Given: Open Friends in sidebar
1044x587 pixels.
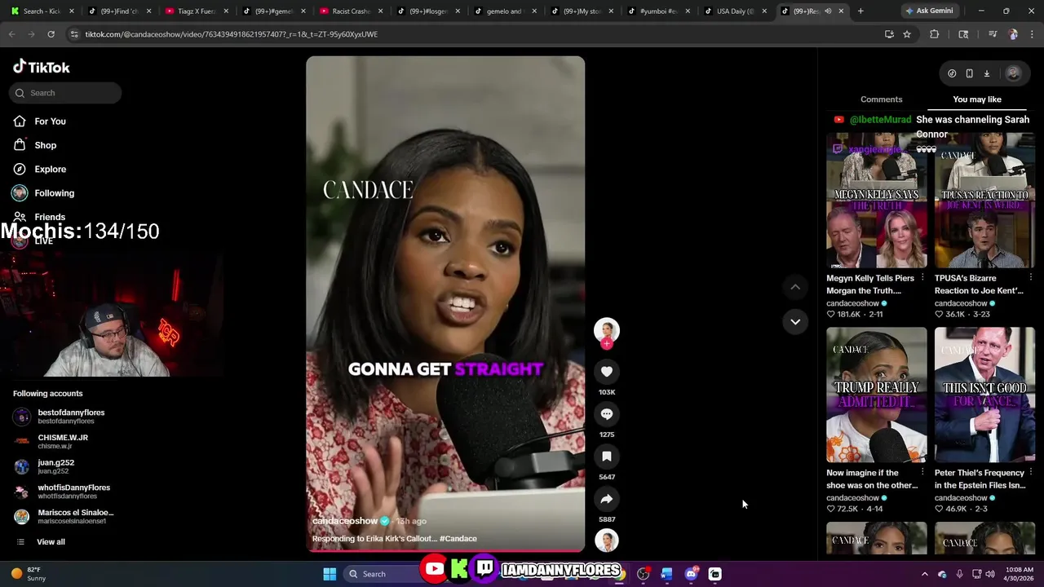Looking at the screenshot, I should click(50, 217).
